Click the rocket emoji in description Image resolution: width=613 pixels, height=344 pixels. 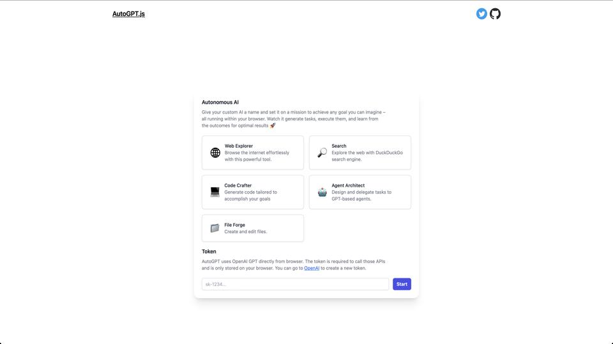click(x=273, y=125)
